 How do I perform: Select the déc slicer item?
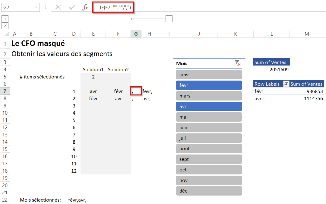pyautogui.click(x=209, y=191)
